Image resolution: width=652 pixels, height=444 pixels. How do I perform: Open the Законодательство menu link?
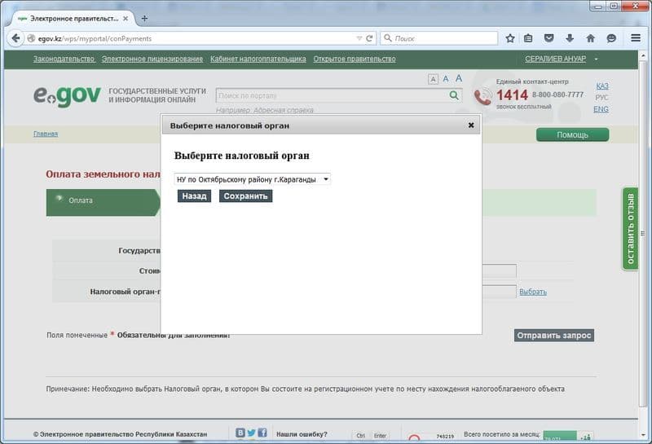64,59
